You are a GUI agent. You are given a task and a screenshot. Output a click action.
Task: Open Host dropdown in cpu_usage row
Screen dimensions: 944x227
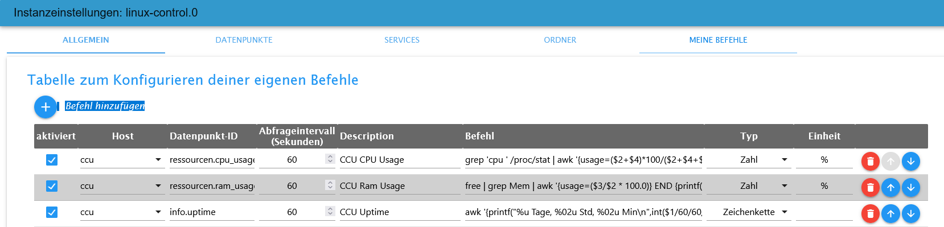(121, 160)
